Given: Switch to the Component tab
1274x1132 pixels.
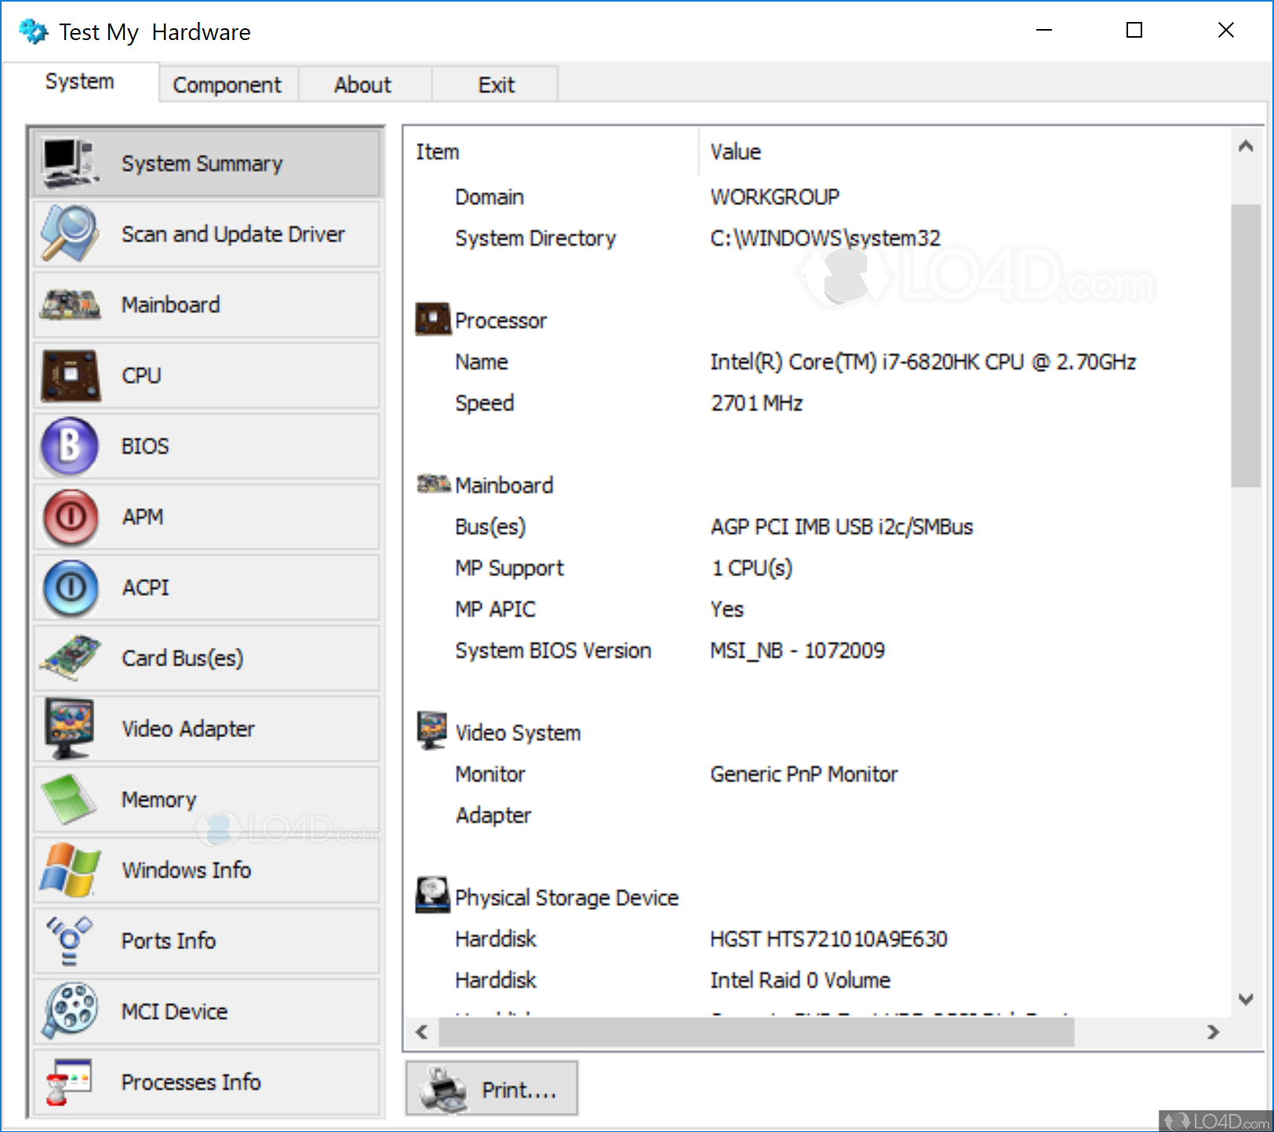Looking at the screenshot, I should click(227, 85).
